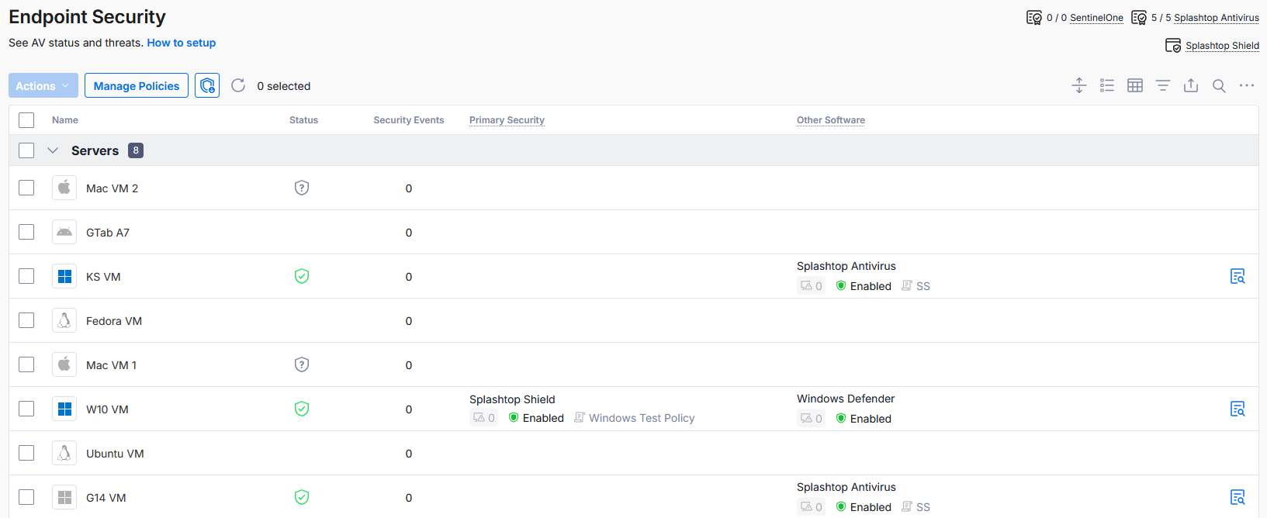Click Windows icon for KS VM
This screenshot has height=518, width=1267.
click(64, 276)
